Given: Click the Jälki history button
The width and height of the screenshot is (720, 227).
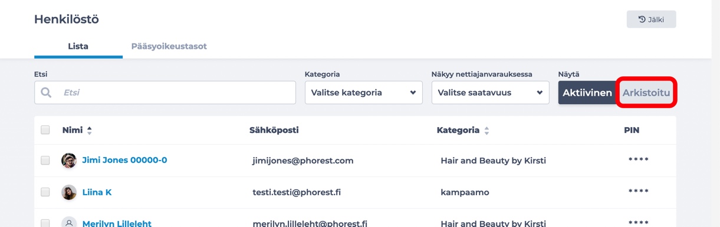Looking at the screenshot, I should click(x=651, y=19).
